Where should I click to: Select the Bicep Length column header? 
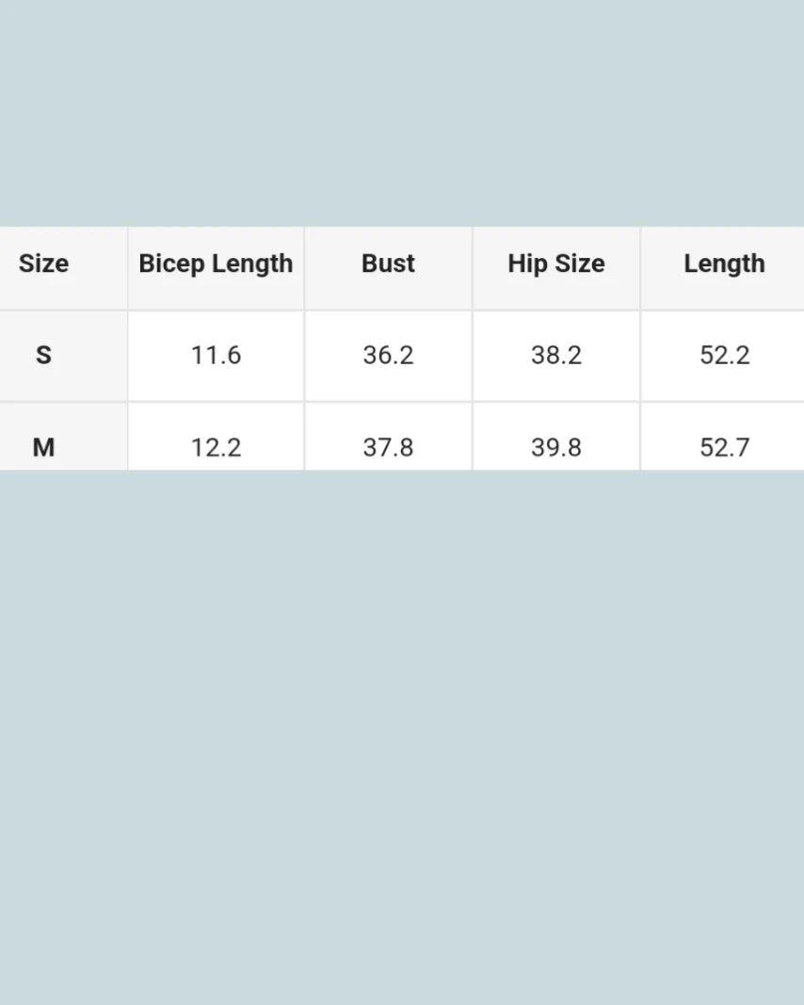[216, 264]
